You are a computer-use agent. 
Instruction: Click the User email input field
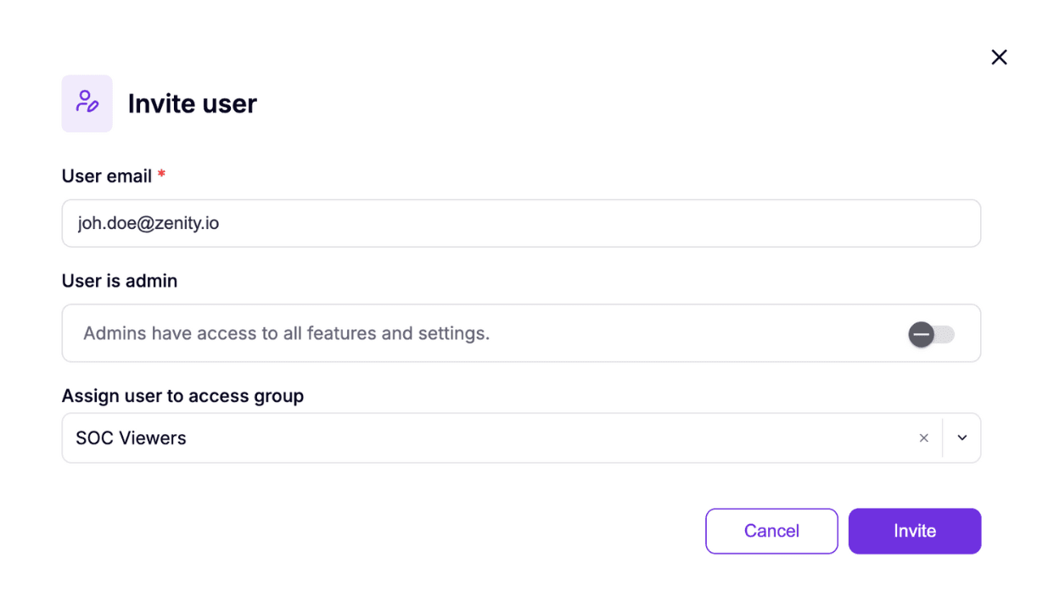521,224
